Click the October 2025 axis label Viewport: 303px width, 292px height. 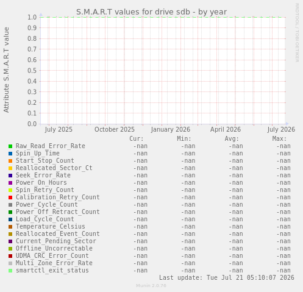click(115, 129)
